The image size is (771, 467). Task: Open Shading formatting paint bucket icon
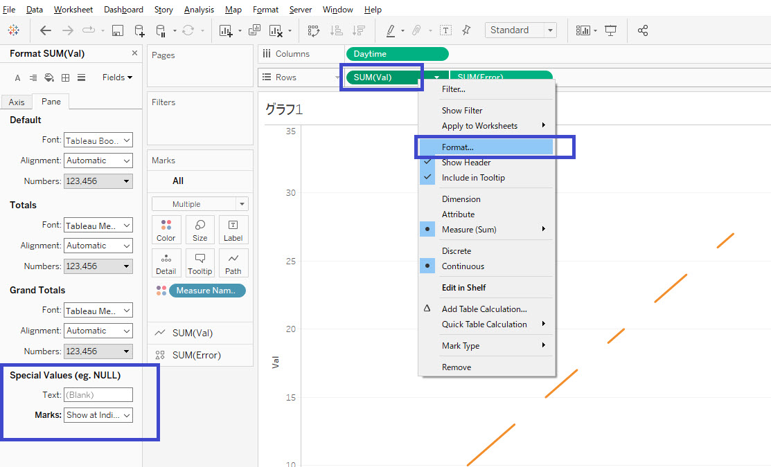[49, 77]
